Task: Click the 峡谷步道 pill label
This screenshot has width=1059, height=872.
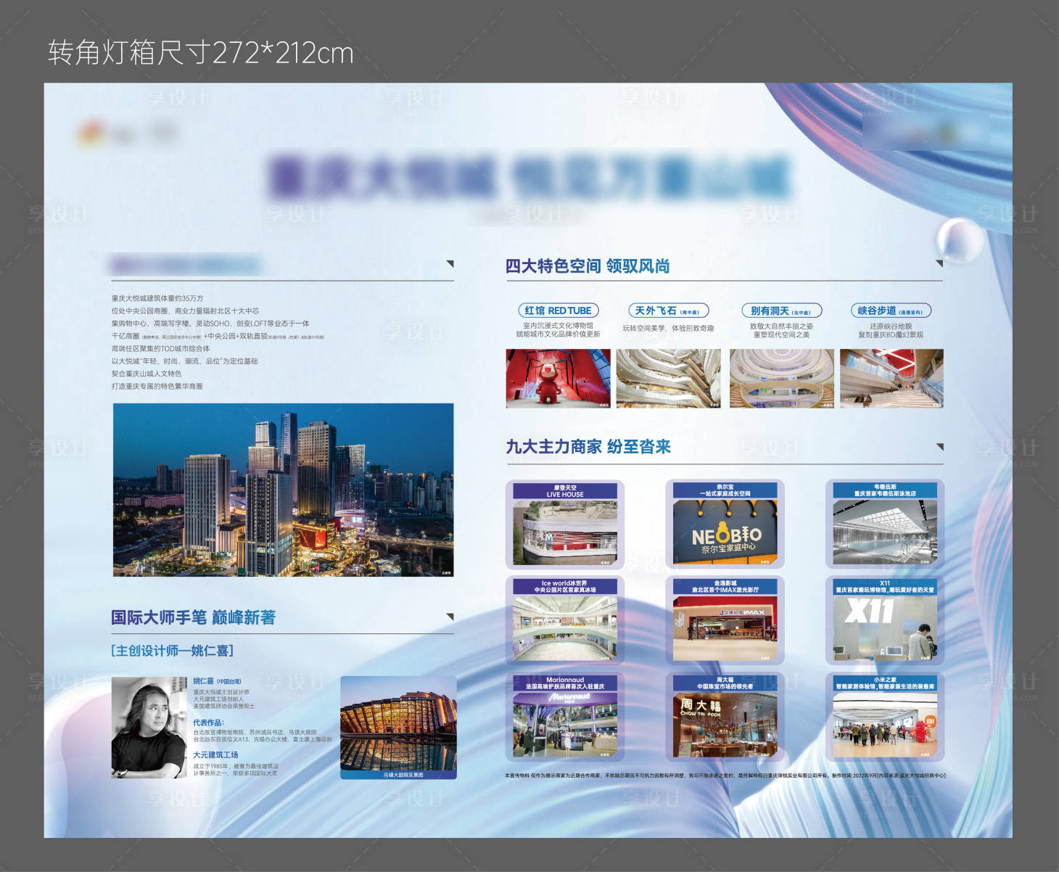Action: [891, 310]
